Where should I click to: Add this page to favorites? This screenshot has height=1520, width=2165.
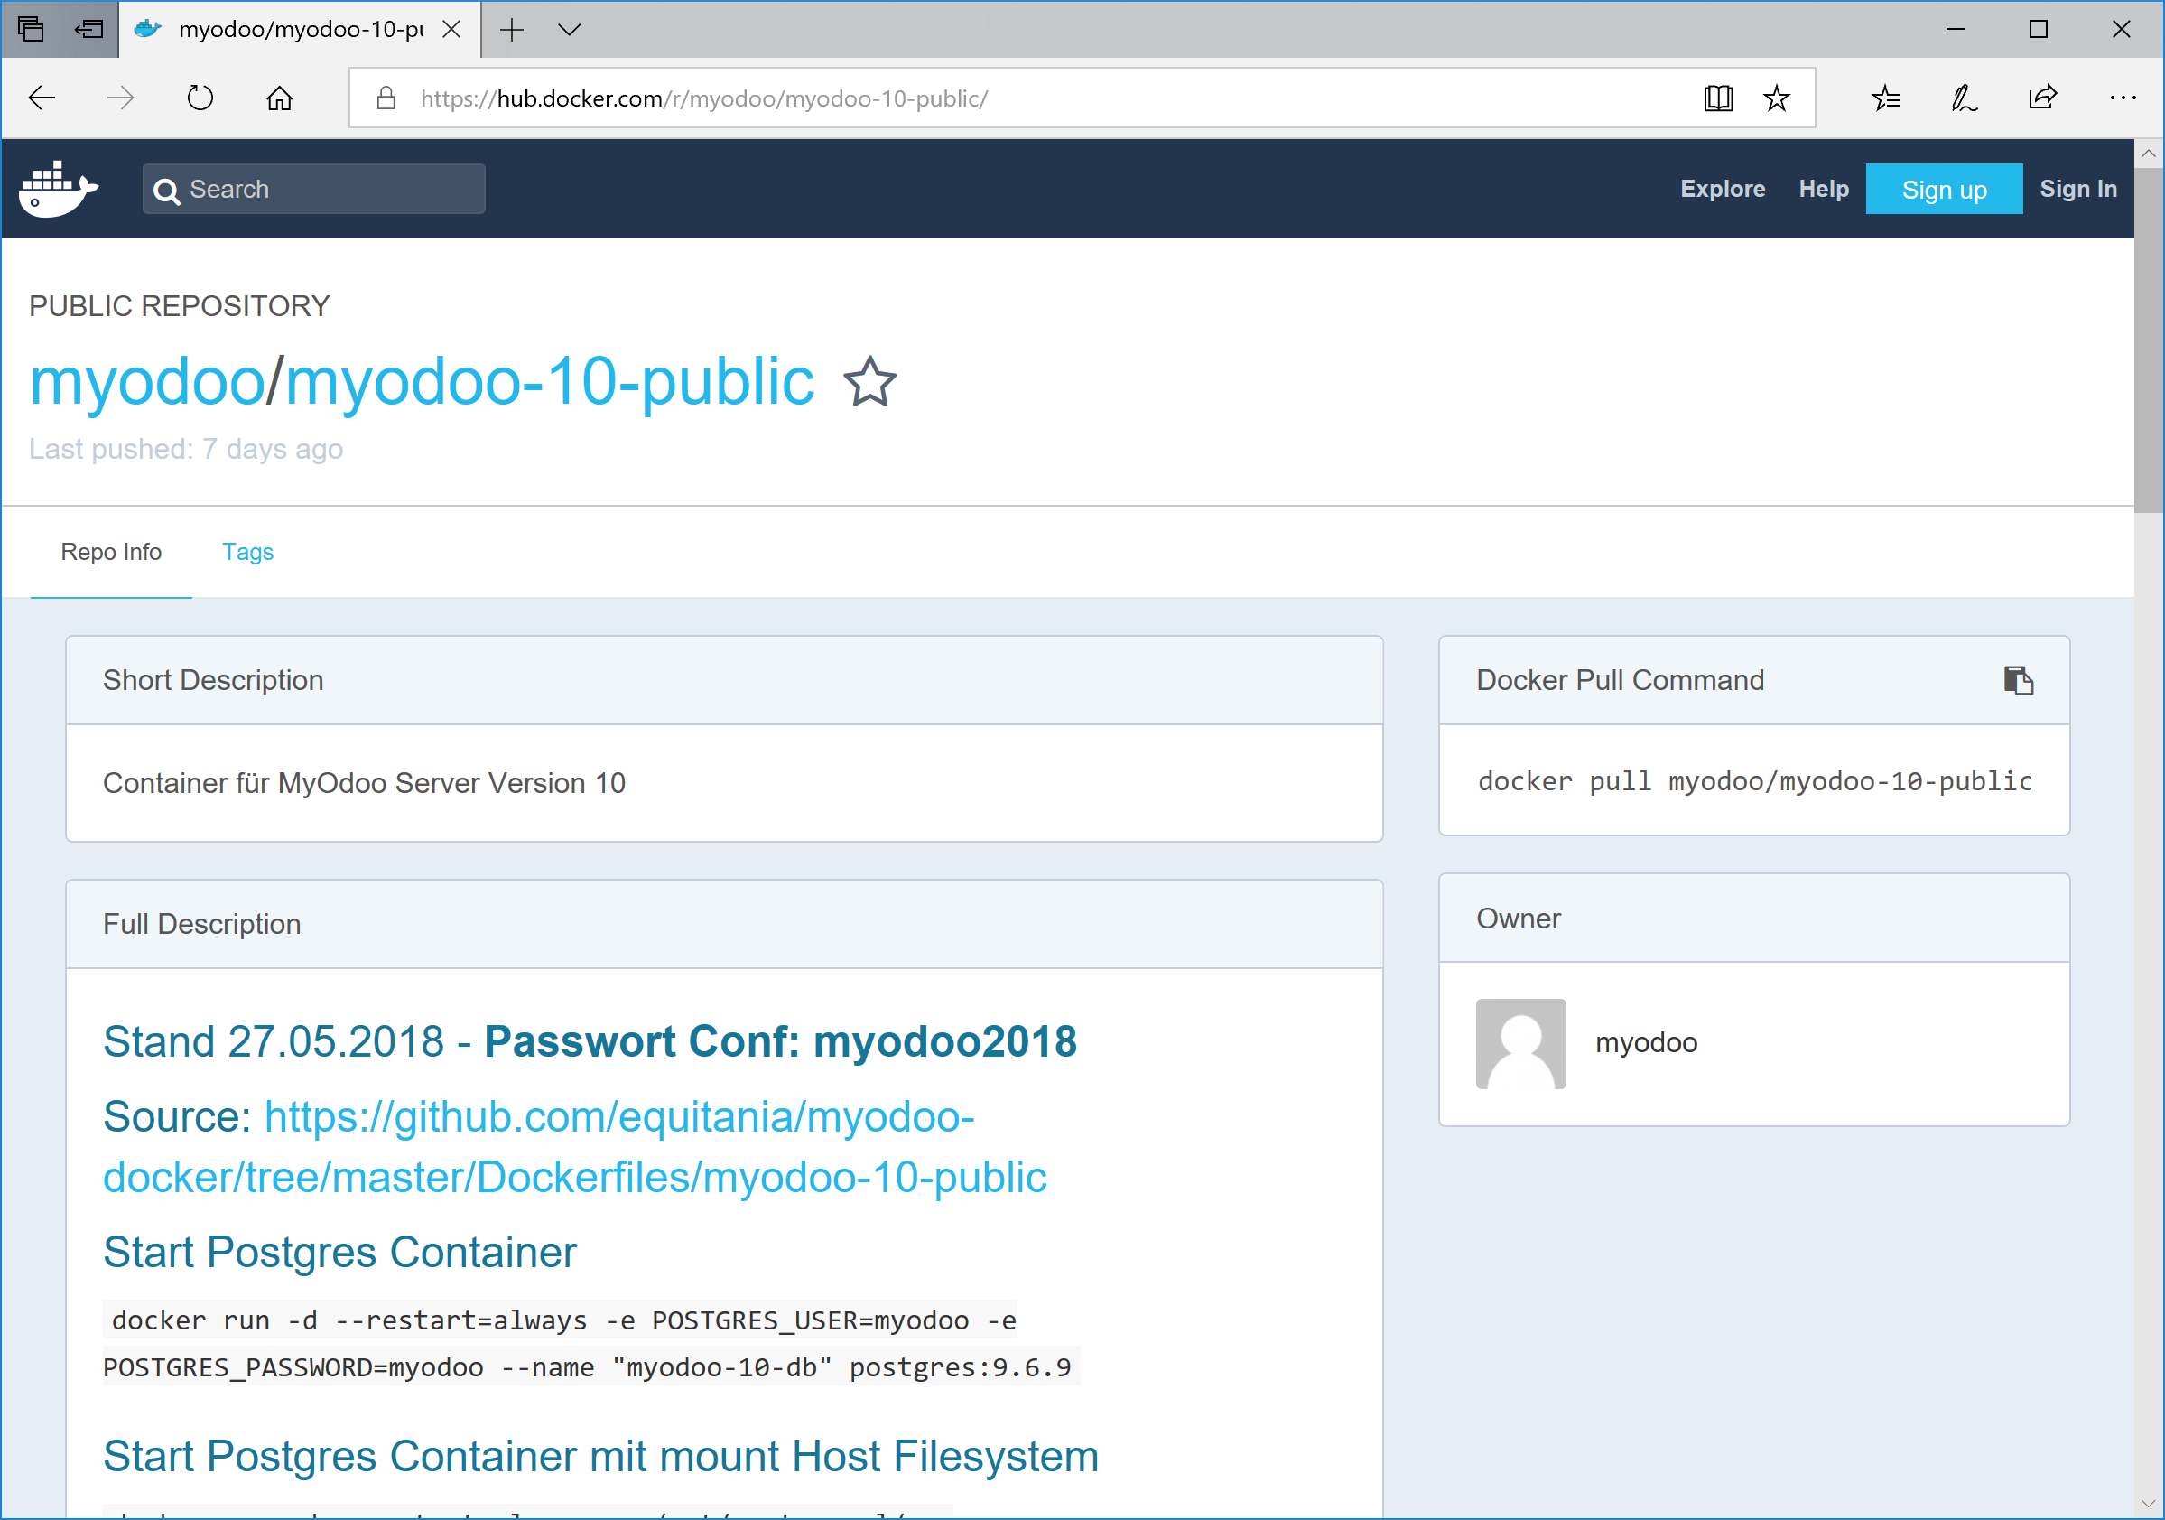pos(1777,98)
